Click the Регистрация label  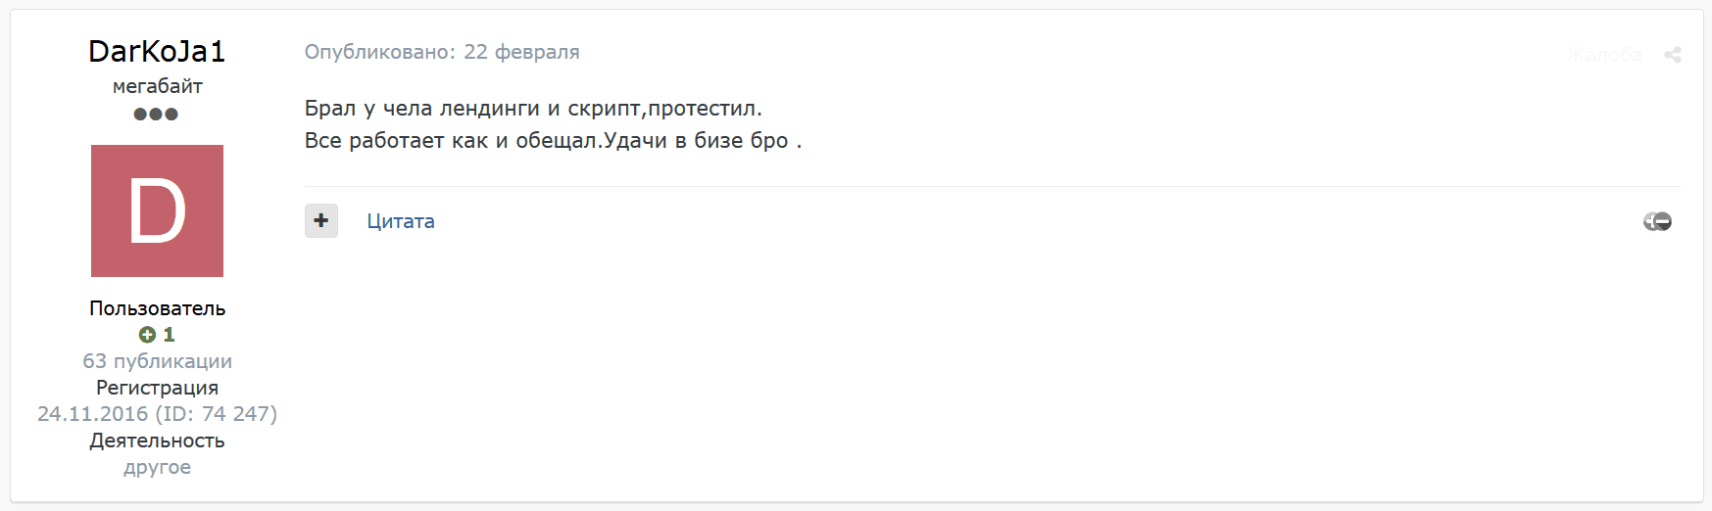click(x=157, y=388)
